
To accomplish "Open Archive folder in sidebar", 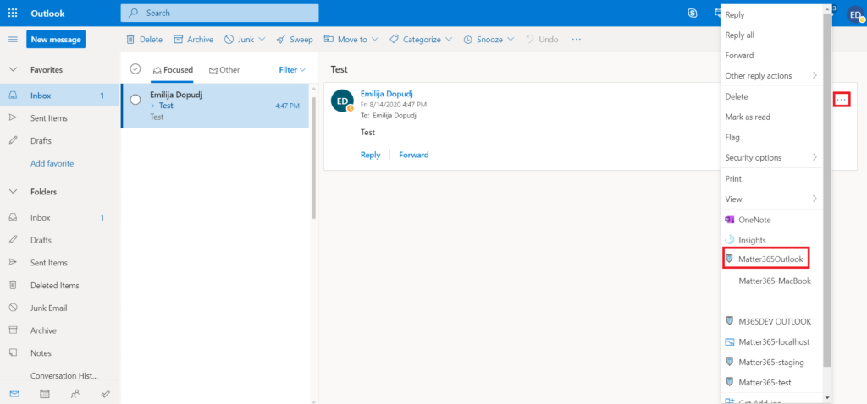I will [x=43, y=330].
